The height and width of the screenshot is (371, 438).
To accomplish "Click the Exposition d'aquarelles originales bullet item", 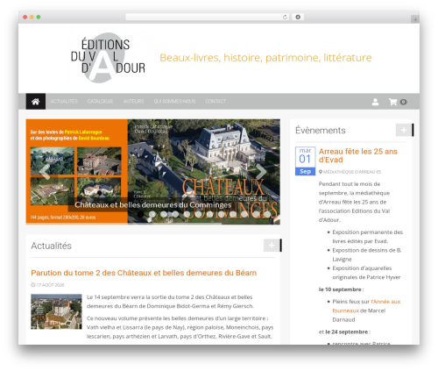I will 366,273.
